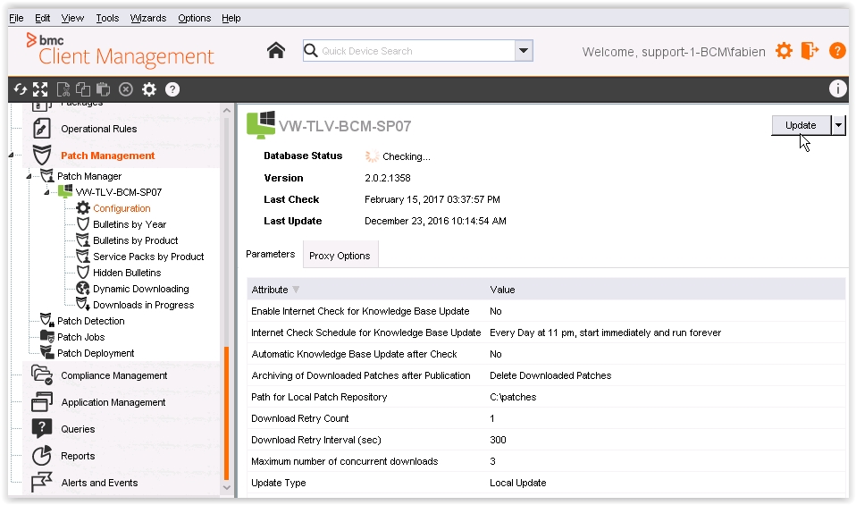Select the Path for Local Patch Repository row
Image resolution: width=856 pixels, height=505 pixels.
point(546,397)
